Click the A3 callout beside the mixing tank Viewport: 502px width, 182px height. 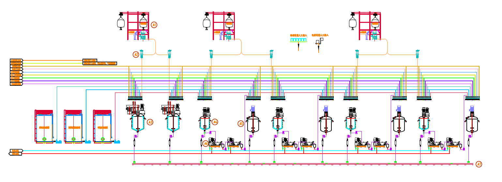pyautogui.click(x=150, y=122)
